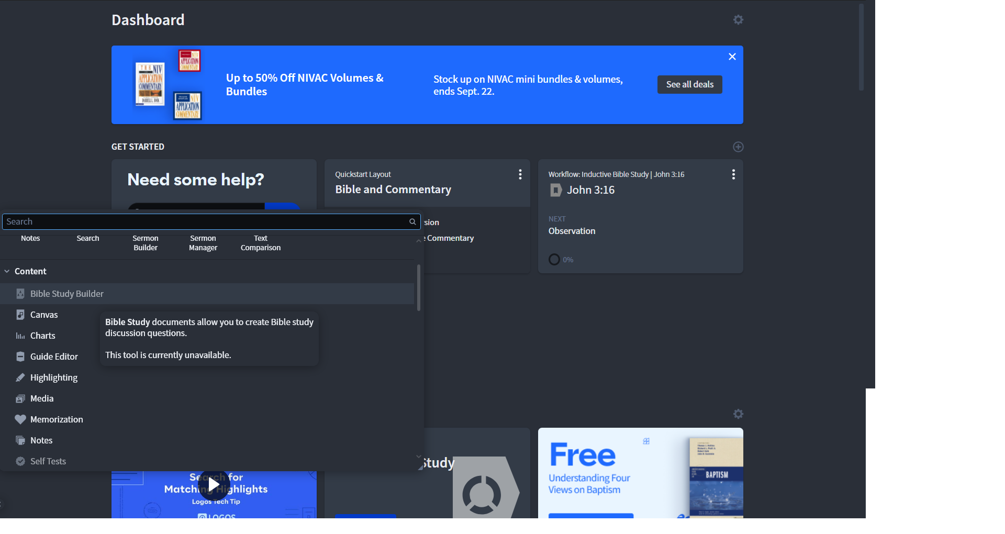
Task: Click the Highlighting marker icon
Action: (20, 377)
